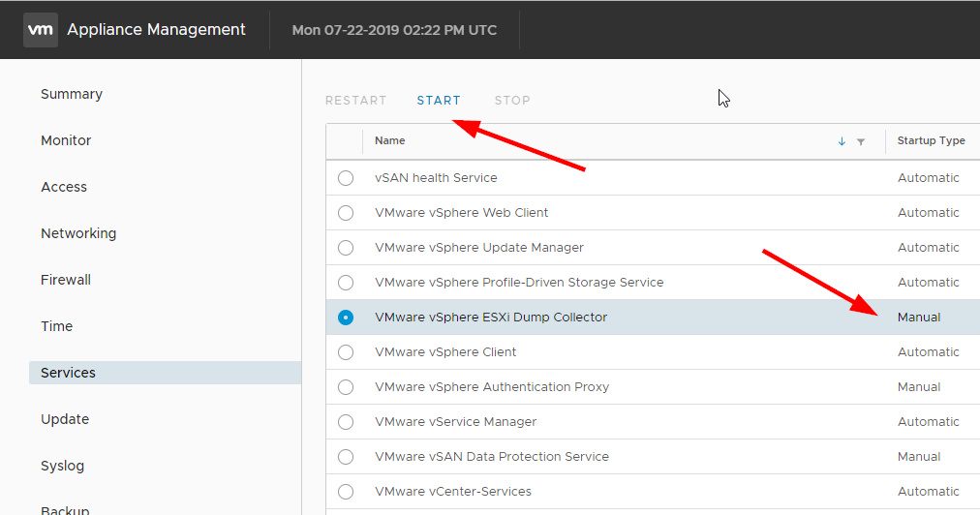Image resolution: width=980 pixels, height=515 pixels.
Task: Select the VMware vSphere Update Manager radio button
Action: tap(346, 248)
